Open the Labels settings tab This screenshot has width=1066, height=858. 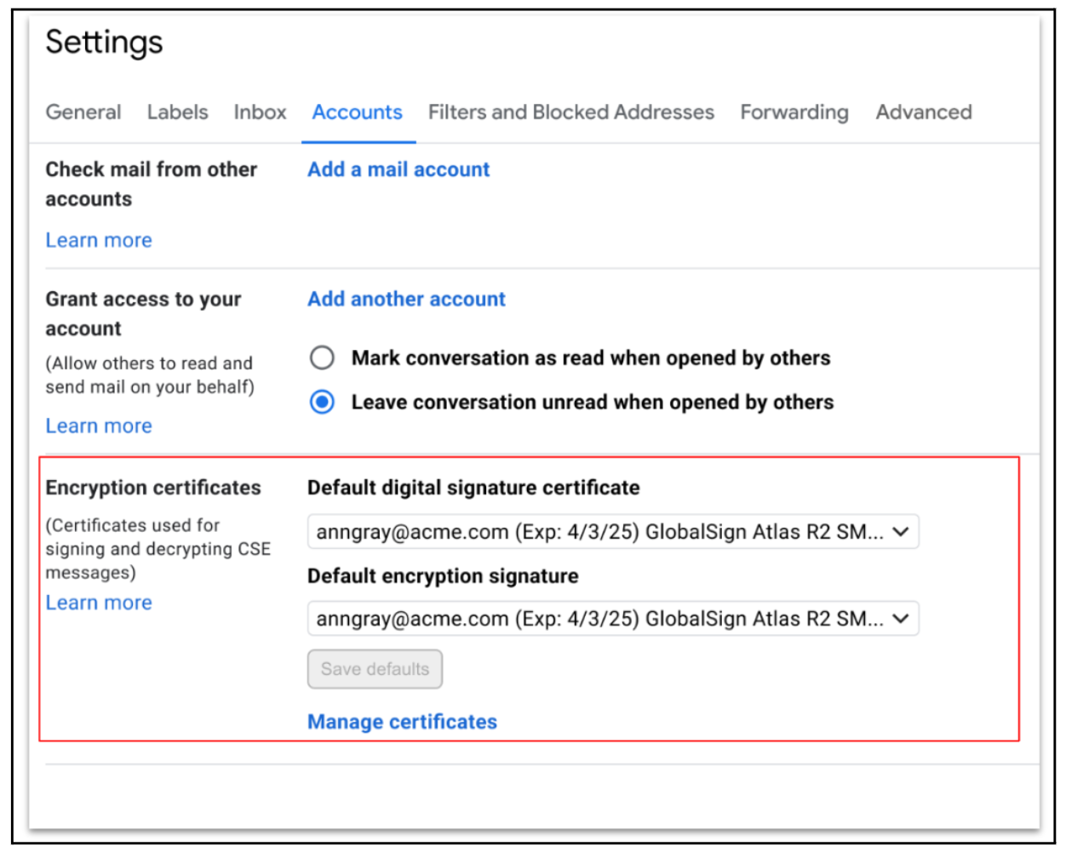[x=177, y=112]
